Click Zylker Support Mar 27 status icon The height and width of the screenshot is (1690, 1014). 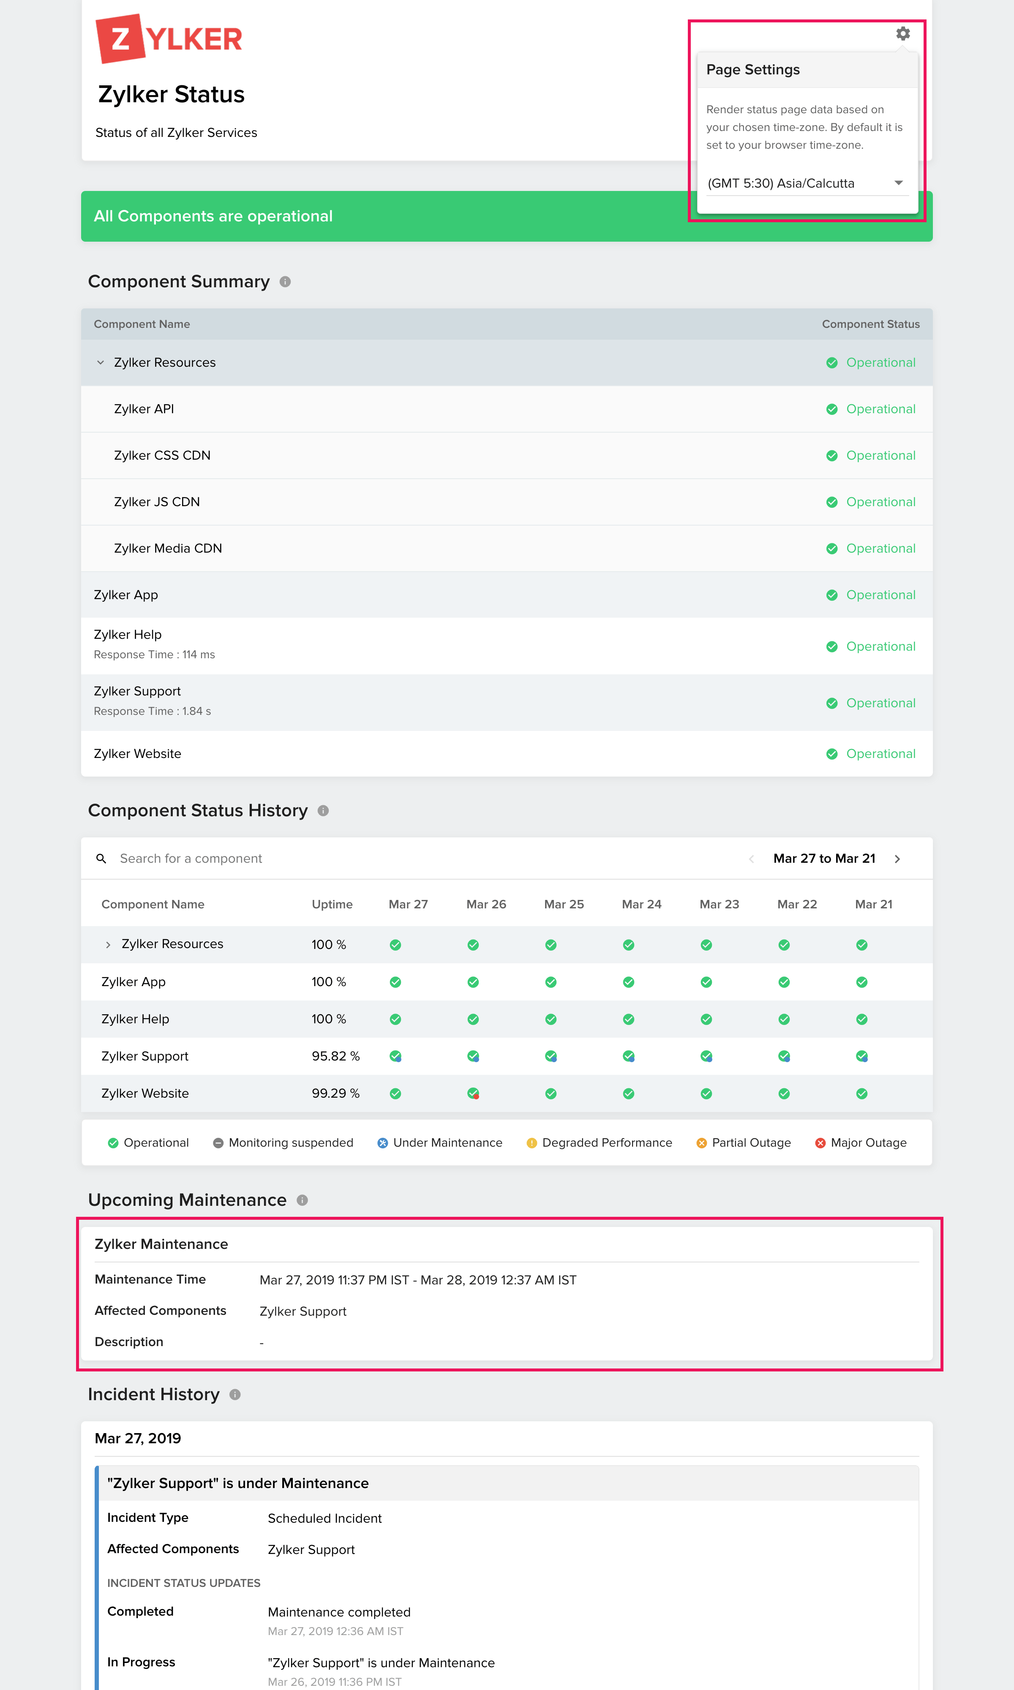pos(395,1056)
